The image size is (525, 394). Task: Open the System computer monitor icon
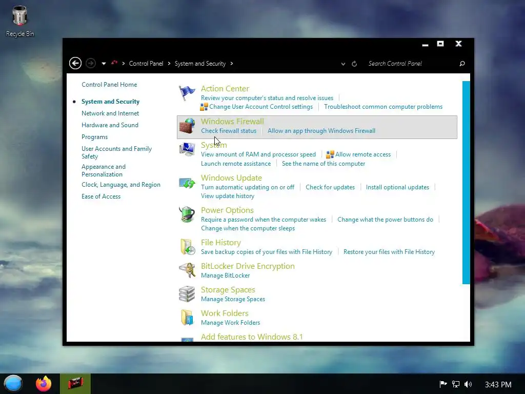coord(187,149)
